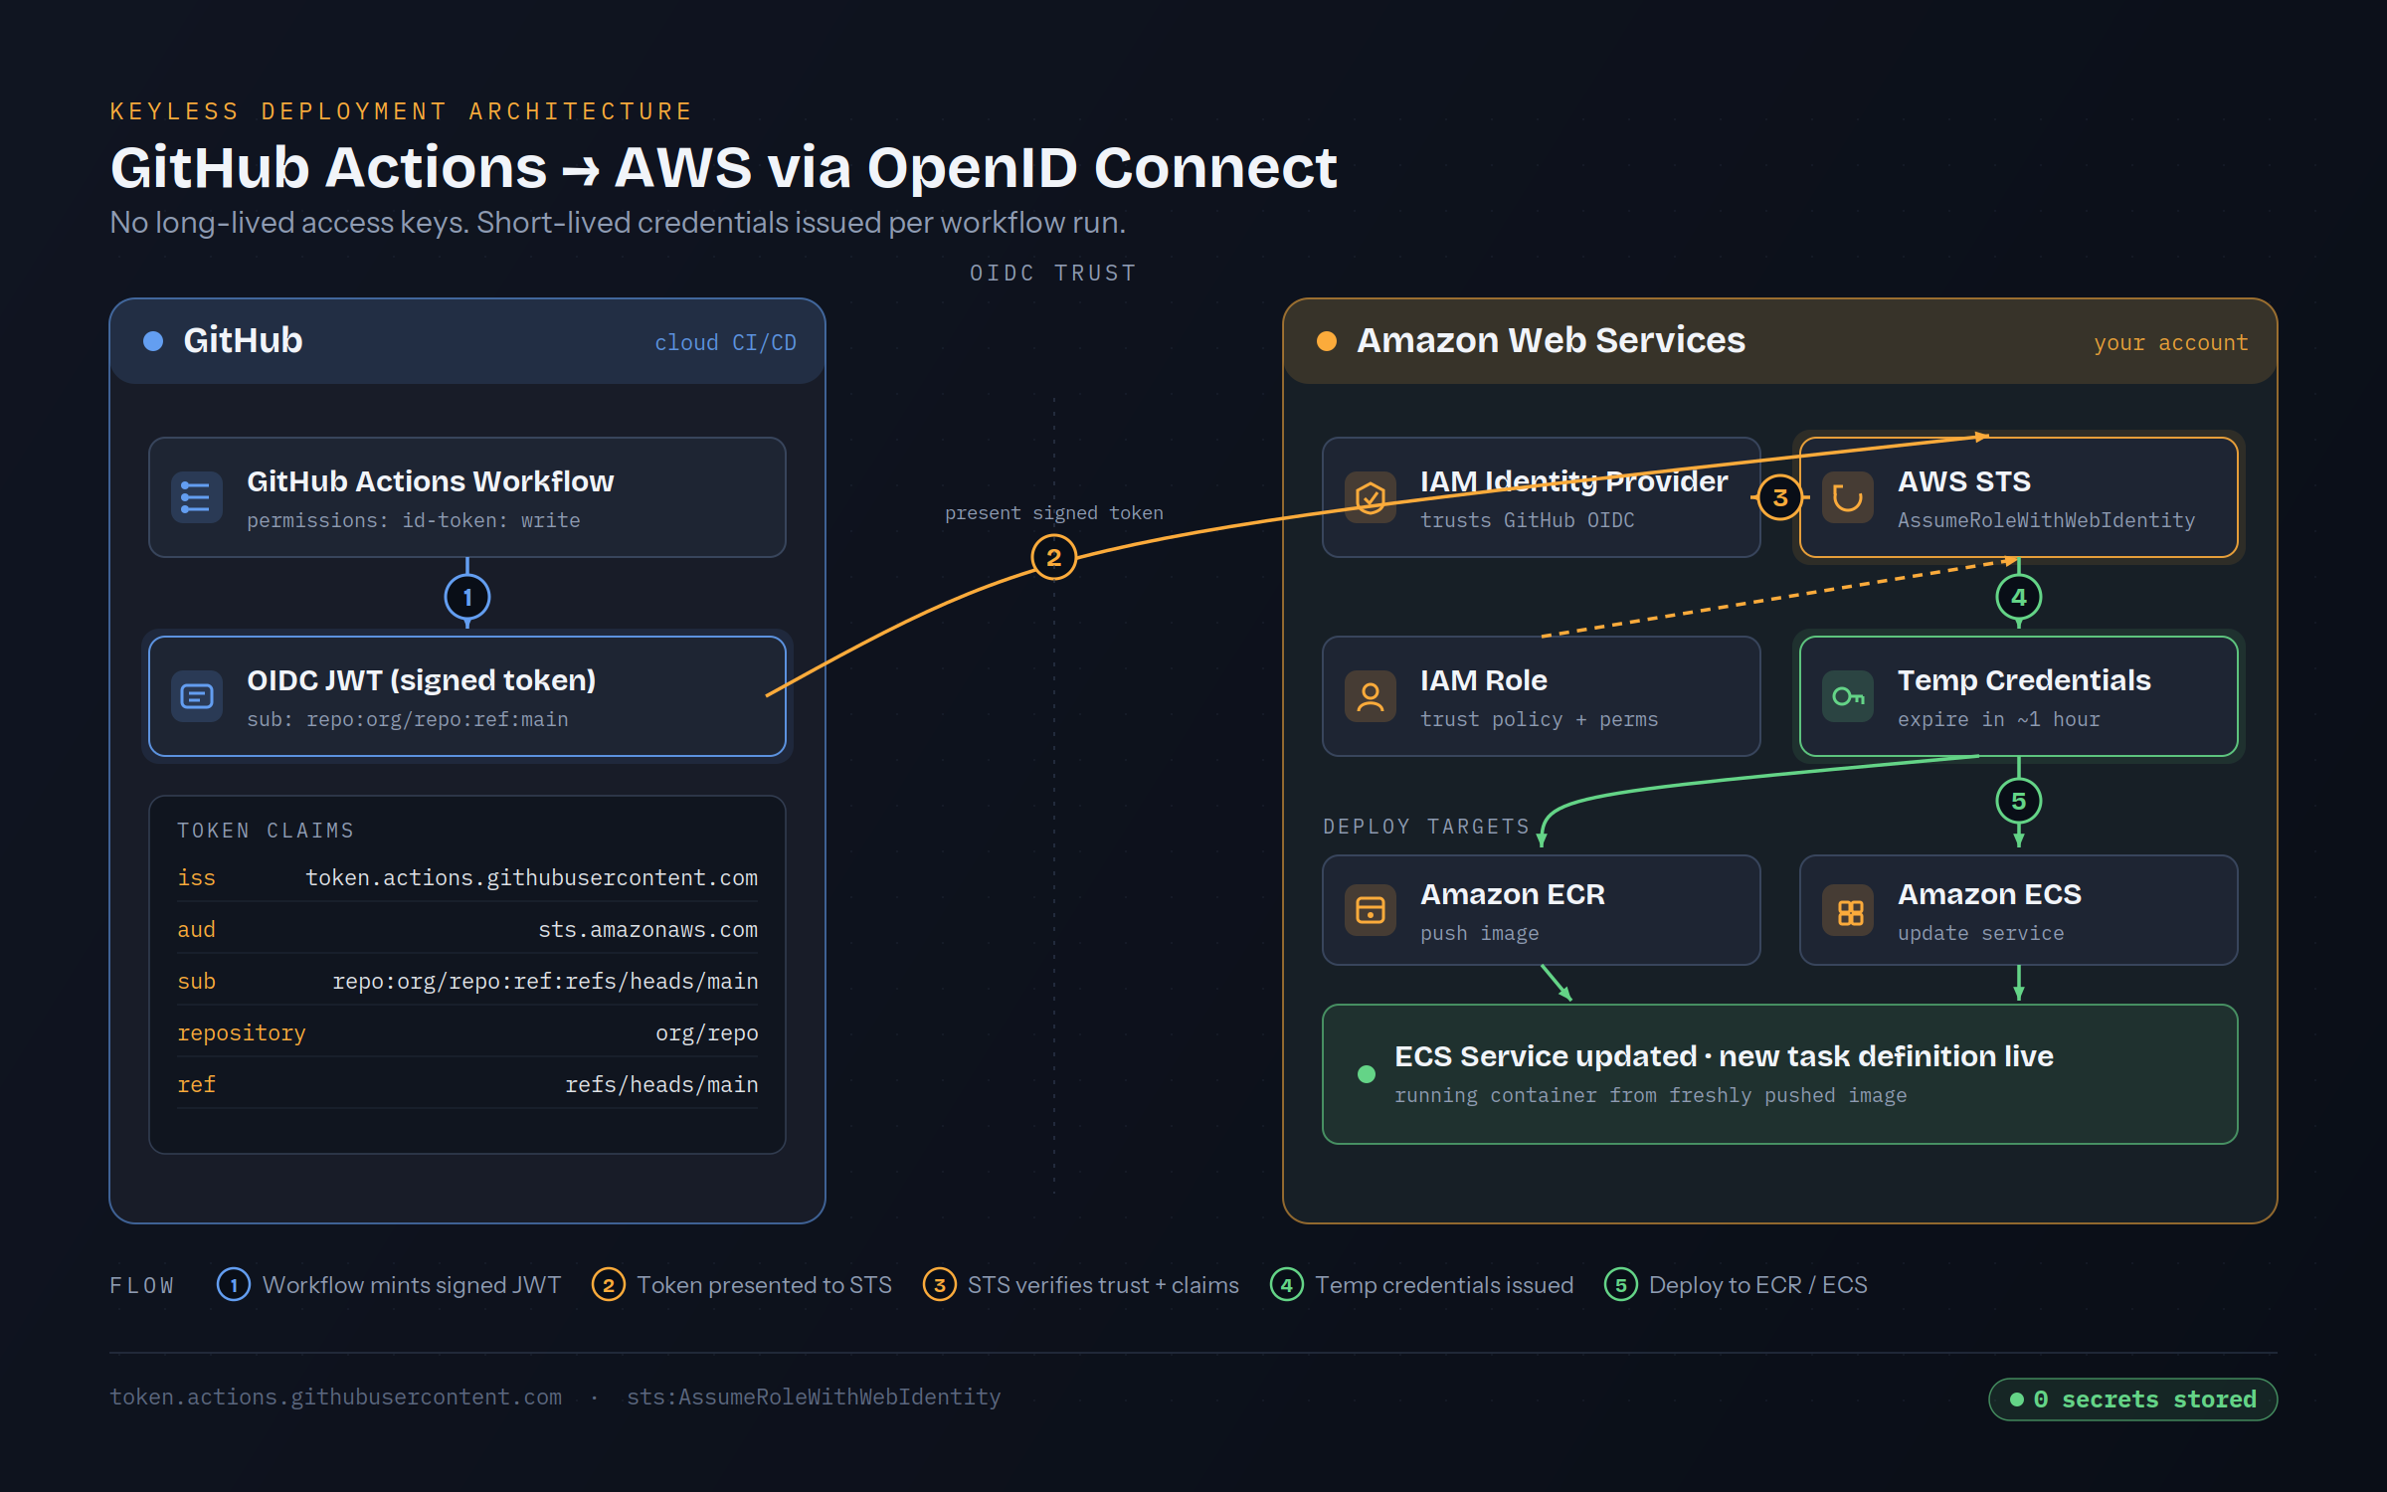Viewport: 2387px width, 1492px height.
Task: Click the ref claim value refs/heads/main
Action: 661,1084
